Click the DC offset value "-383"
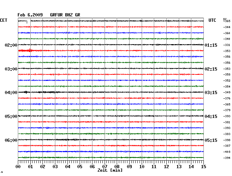The height and width of the screenshot is (176, 232). coord(227,134)
